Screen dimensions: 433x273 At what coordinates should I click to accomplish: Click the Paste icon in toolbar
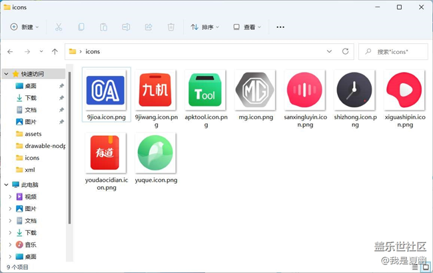point(103,27)
